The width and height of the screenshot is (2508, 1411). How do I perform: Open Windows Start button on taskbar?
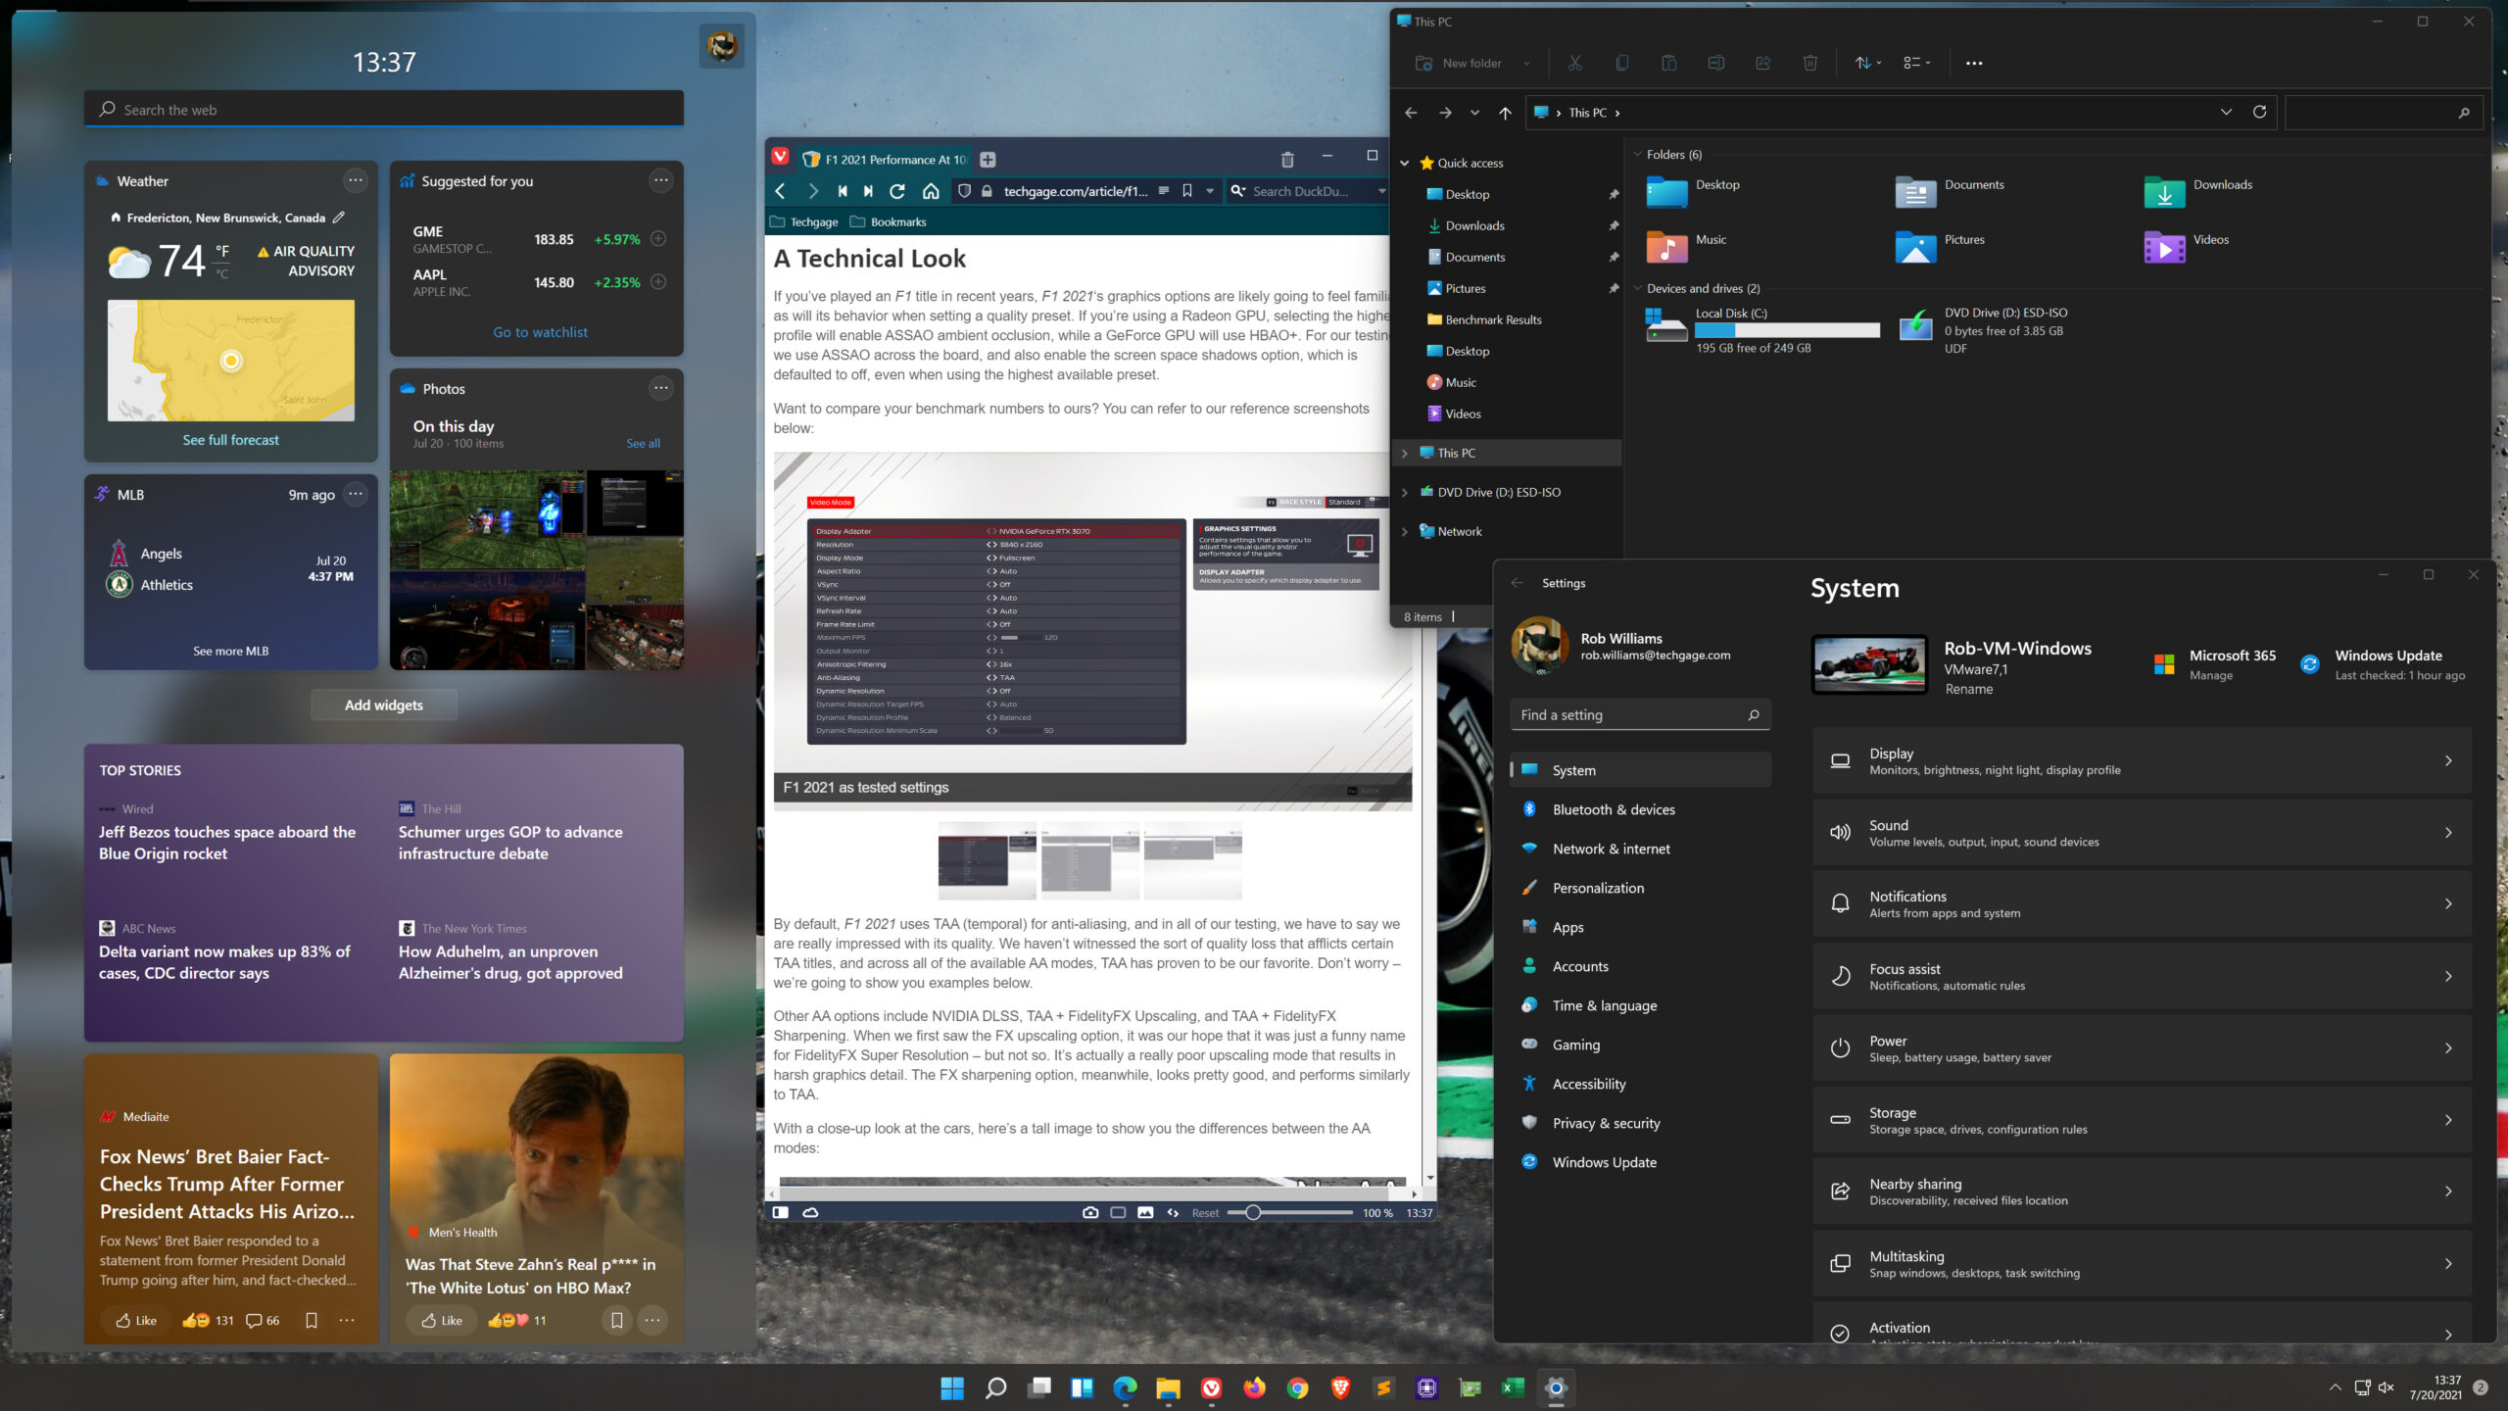pyautogui.click(x=951, y=1388)
